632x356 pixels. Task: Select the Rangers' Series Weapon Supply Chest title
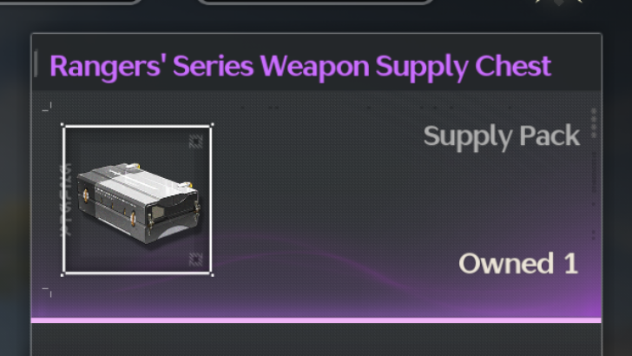[300, 66]
